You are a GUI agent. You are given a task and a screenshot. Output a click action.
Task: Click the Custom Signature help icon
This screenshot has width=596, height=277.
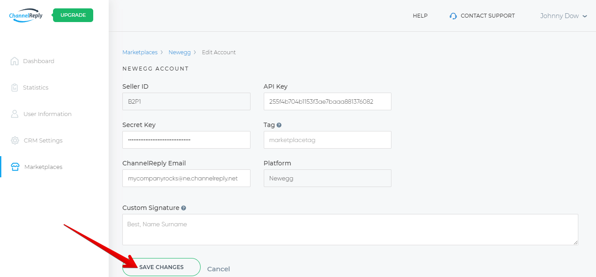(x=183, y=208)
